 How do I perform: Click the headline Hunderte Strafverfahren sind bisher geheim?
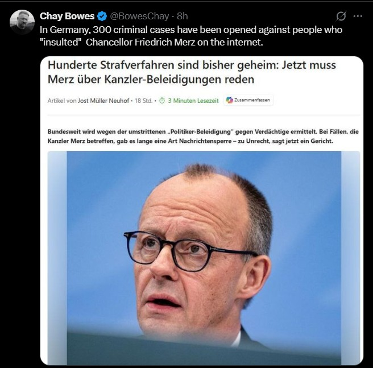(x=163, y=65)
